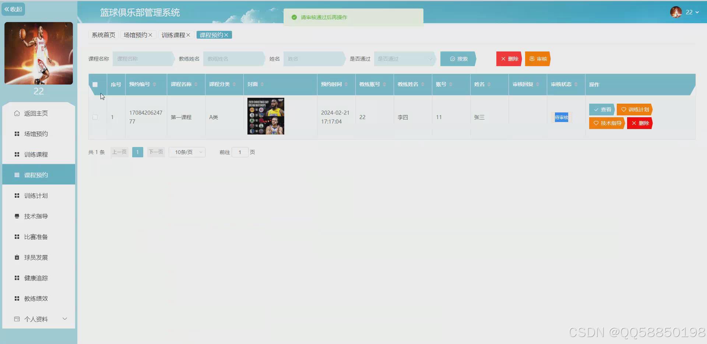This screenshot has width=707, height=344.
Task: Toggle the select-all checkbox in the table header
Action: pos(95,84)
